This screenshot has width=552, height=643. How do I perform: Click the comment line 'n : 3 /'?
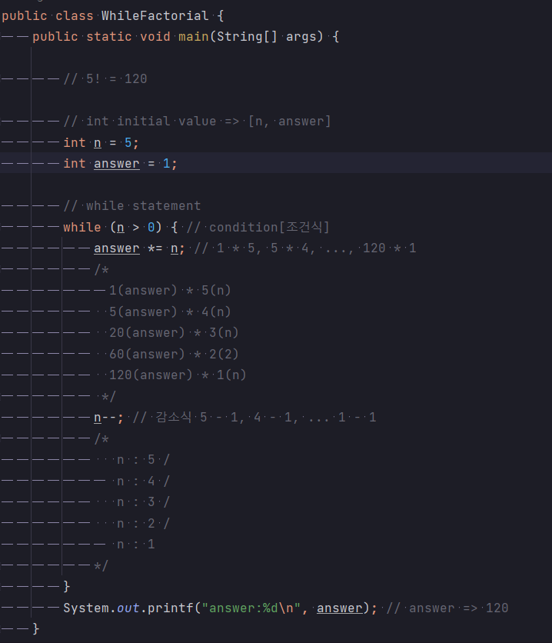pos(144,502)
